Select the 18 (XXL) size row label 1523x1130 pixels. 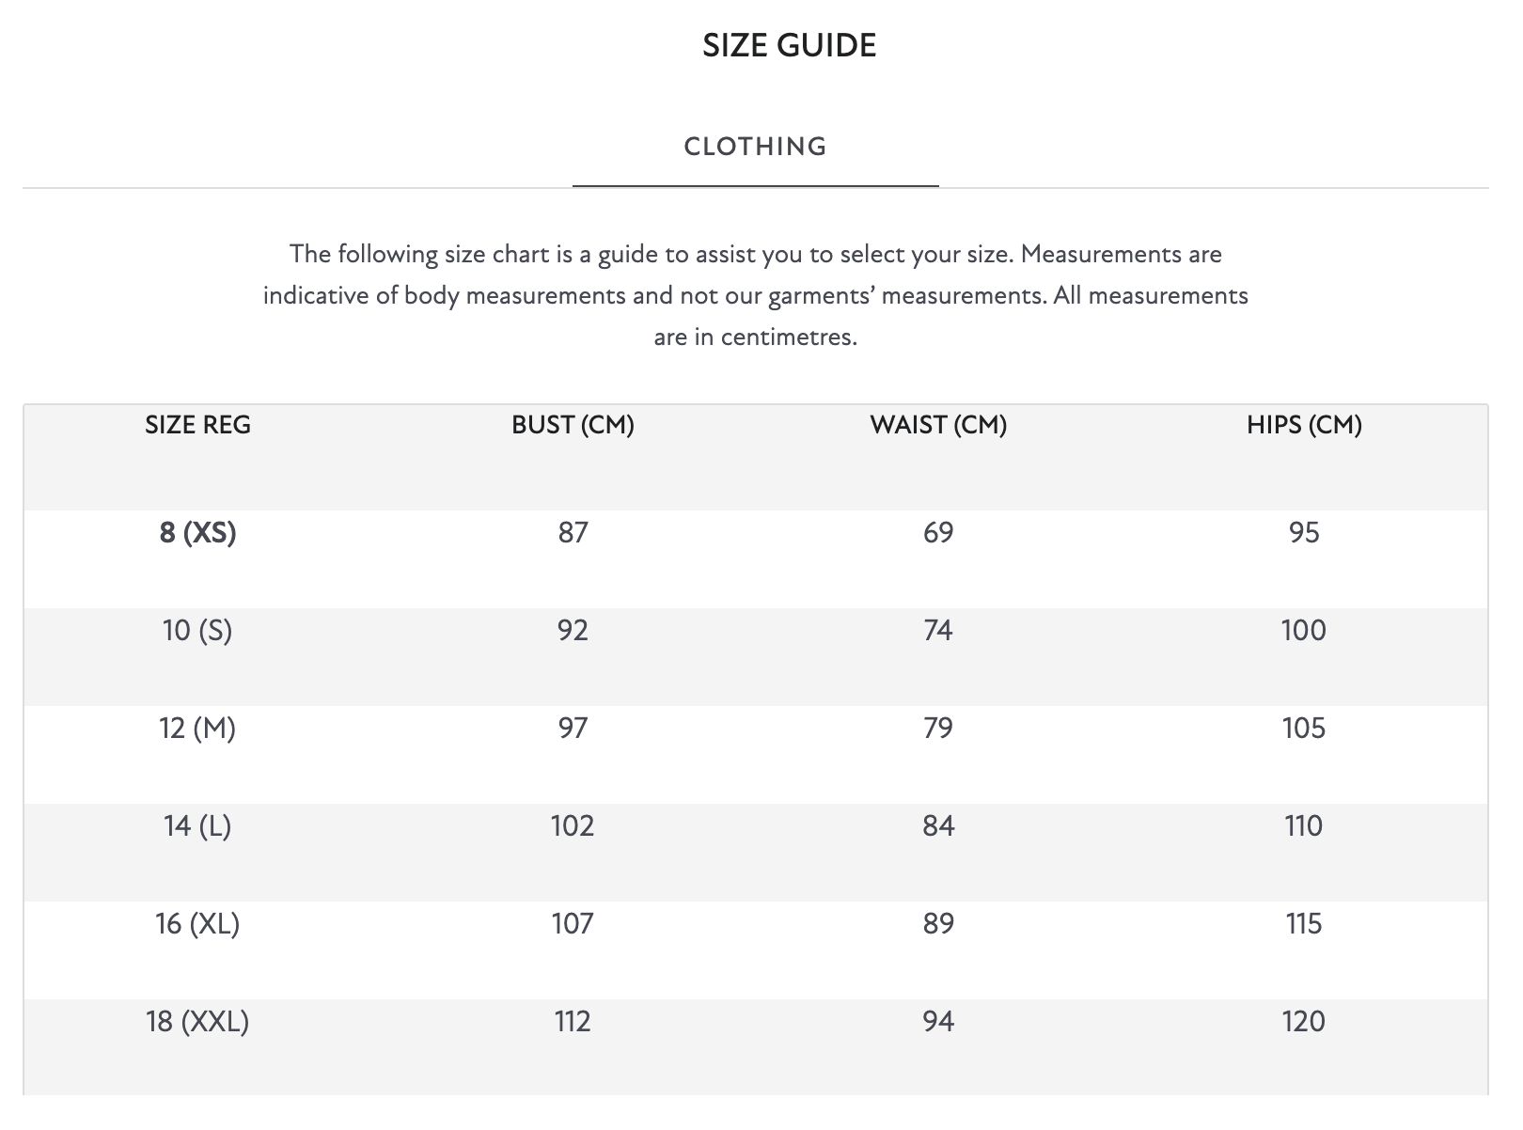pyautogui.click(x=197, y=1022)
